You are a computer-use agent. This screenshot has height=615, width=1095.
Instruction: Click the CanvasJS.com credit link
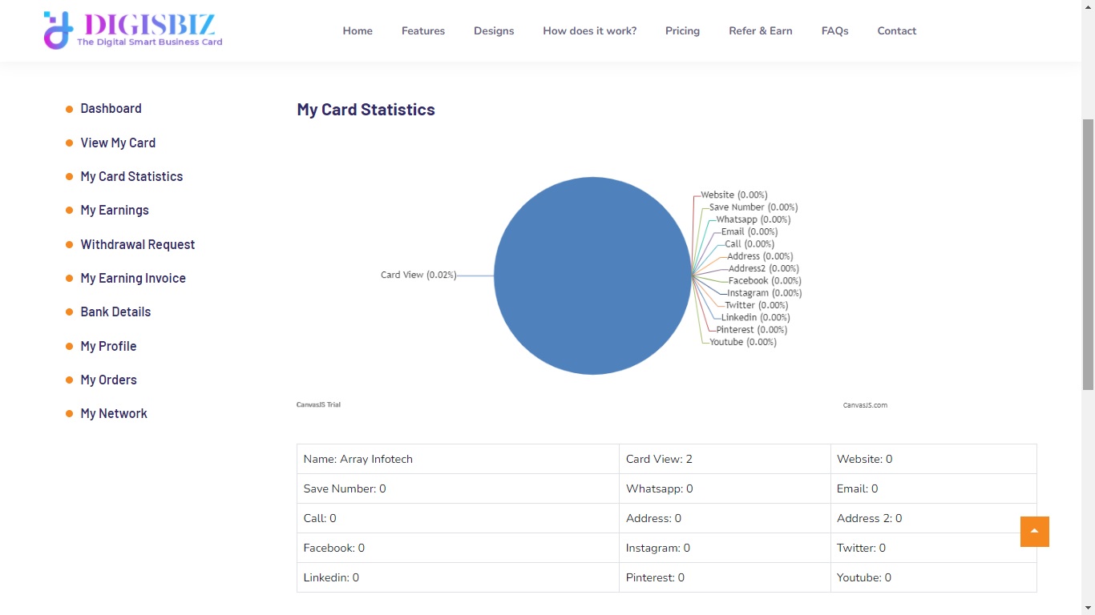tap(865, 405)
